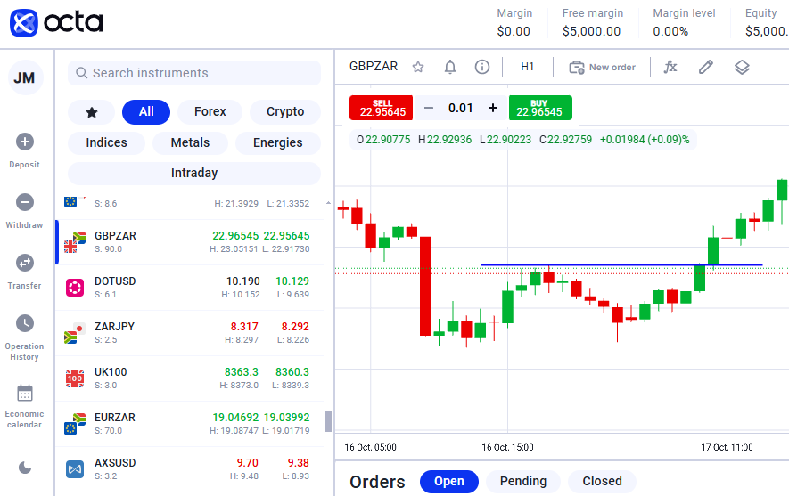Filter instruments by Crypto
Viewport: 789px width, 496px height.
coord(285,112)
